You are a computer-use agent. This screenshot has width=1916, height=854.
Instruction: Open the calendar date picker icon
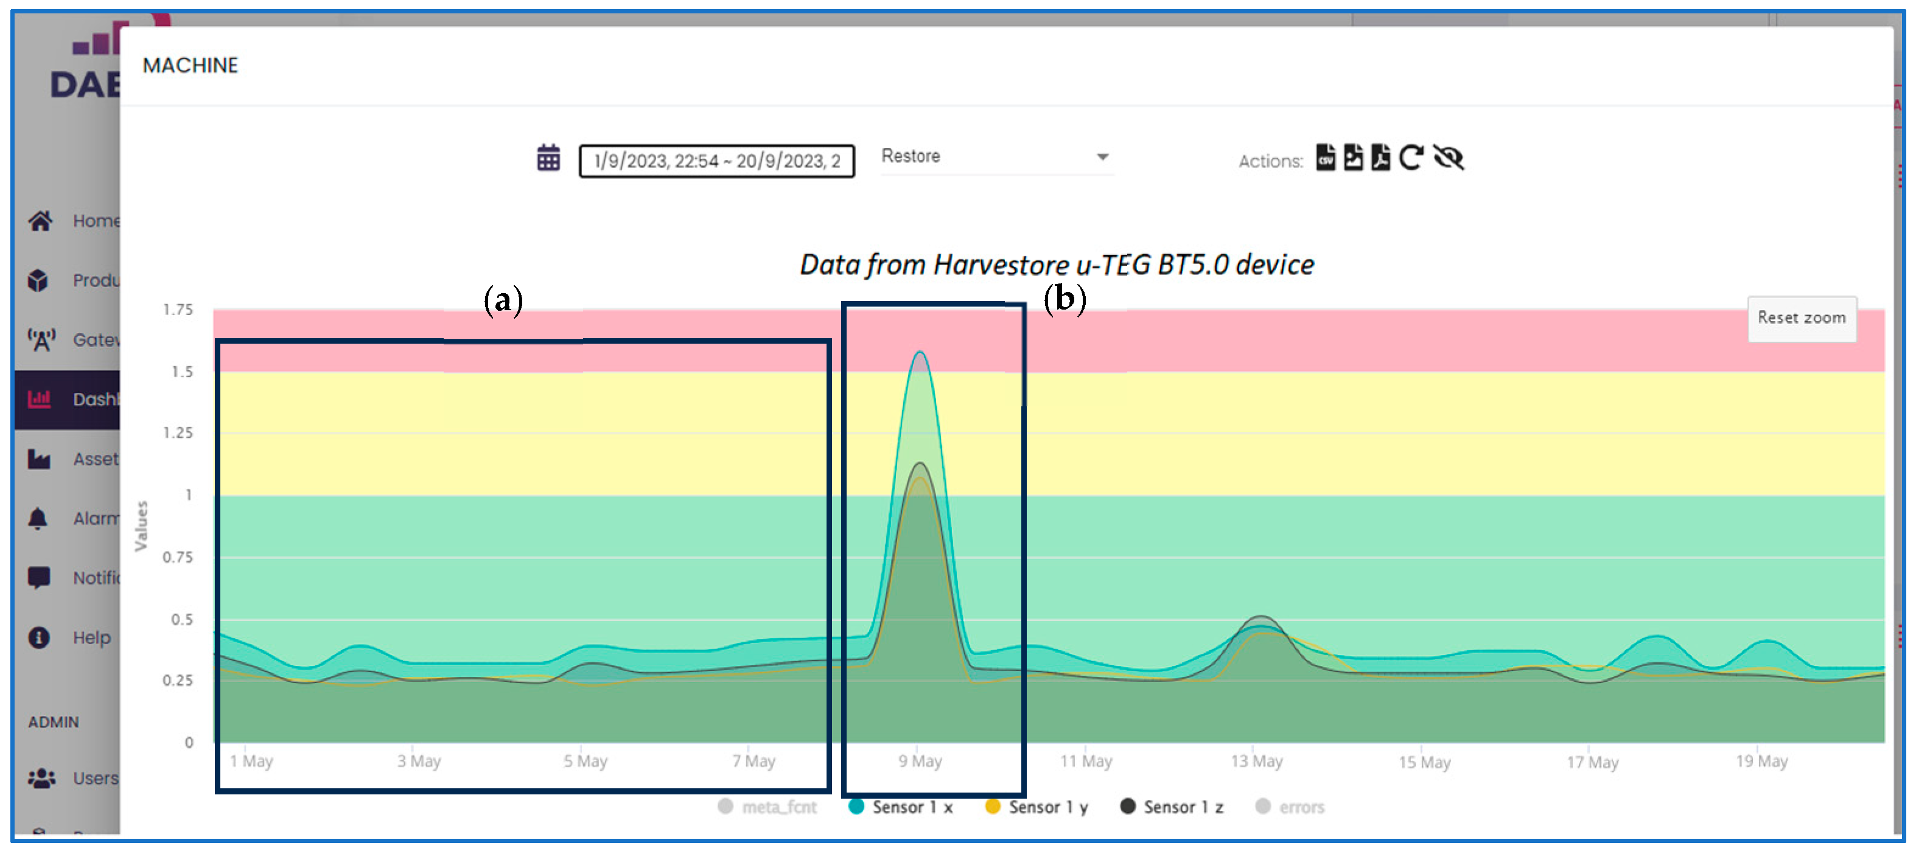[x=548, y=158]
